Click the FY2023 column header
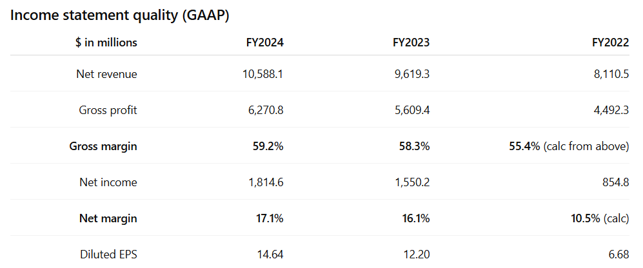 click(x=411, y=43)
